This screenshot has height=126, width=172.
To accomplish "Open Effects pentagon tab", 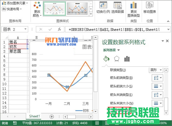I will point(117,59).
